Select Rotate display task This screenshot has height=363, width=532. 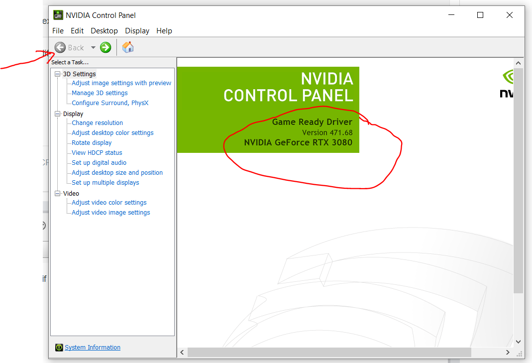tap(92, 142)
